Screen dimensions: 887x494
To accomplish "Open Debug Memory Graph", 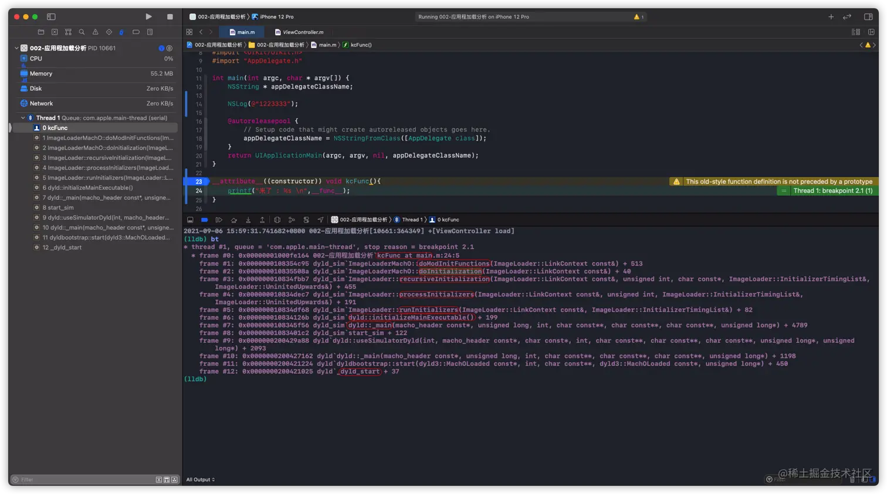I will pyautogui.click(x=292, y=220).
